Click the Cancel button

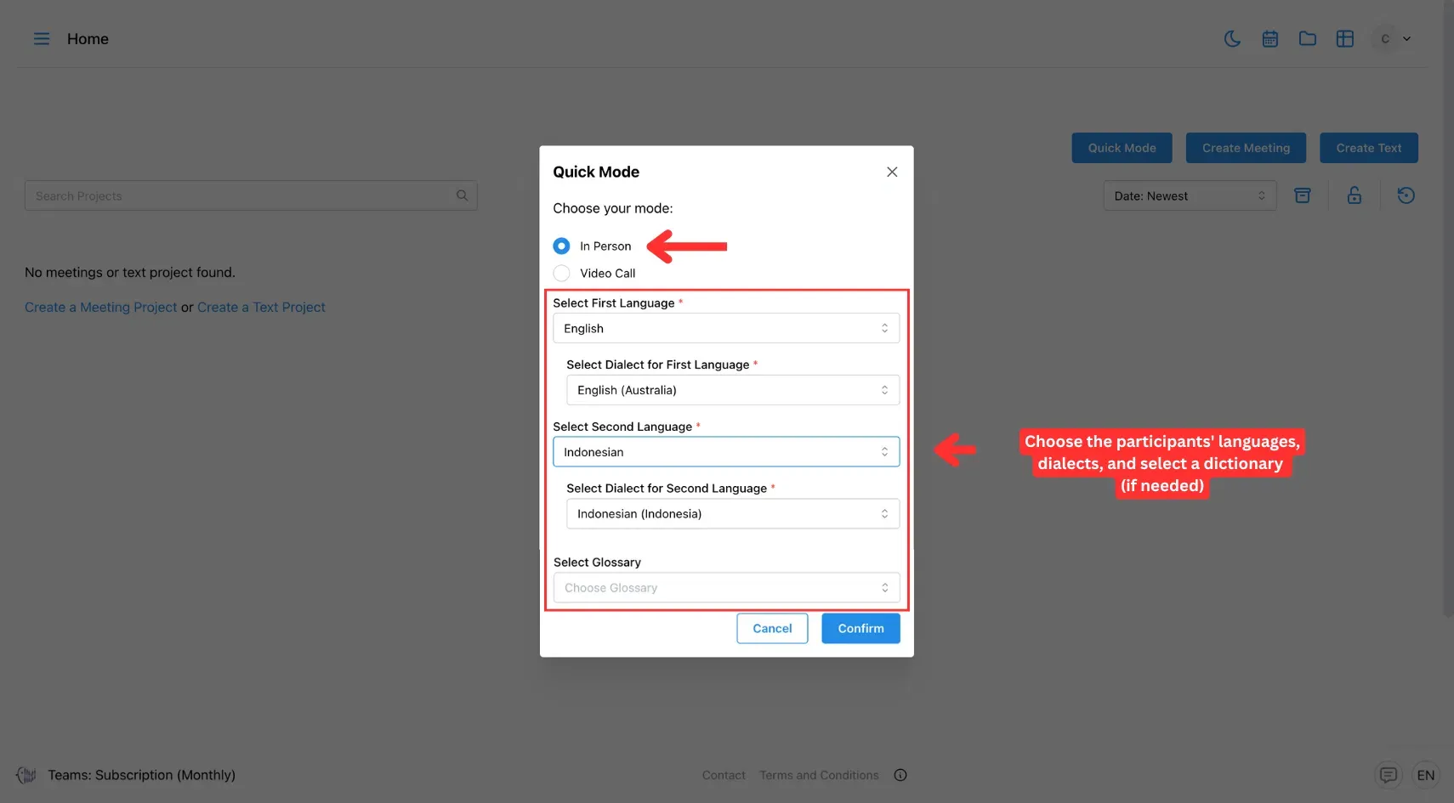point(772,629)
